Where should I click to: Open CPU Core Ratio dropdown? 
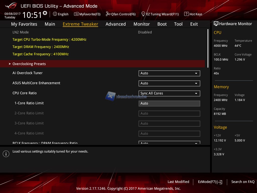click(169, 93)
